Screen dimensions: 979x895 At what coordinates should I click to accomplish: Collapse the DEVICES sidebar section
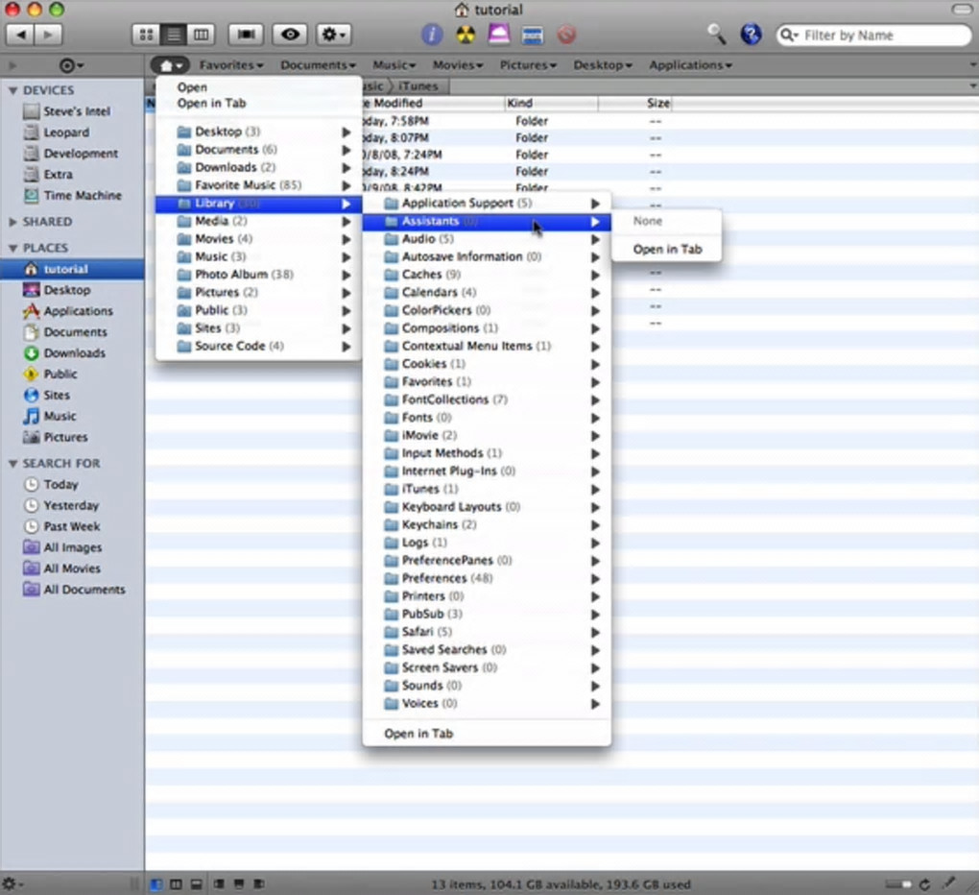click(12, 90)
